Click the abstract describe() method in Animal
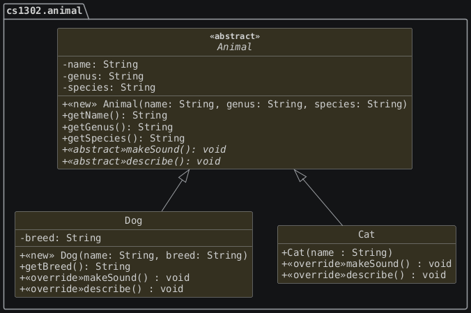The width and height of the screenshot is (471, 313). [x=141, y=162]
